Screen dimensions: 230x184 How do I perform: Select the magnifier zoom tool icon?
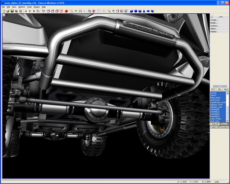109,11
